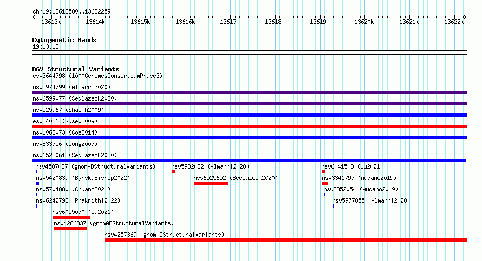Click the 13622k ruler position
Image resolution: width=482 pixels, height=261 pixels.
[454, 22]
